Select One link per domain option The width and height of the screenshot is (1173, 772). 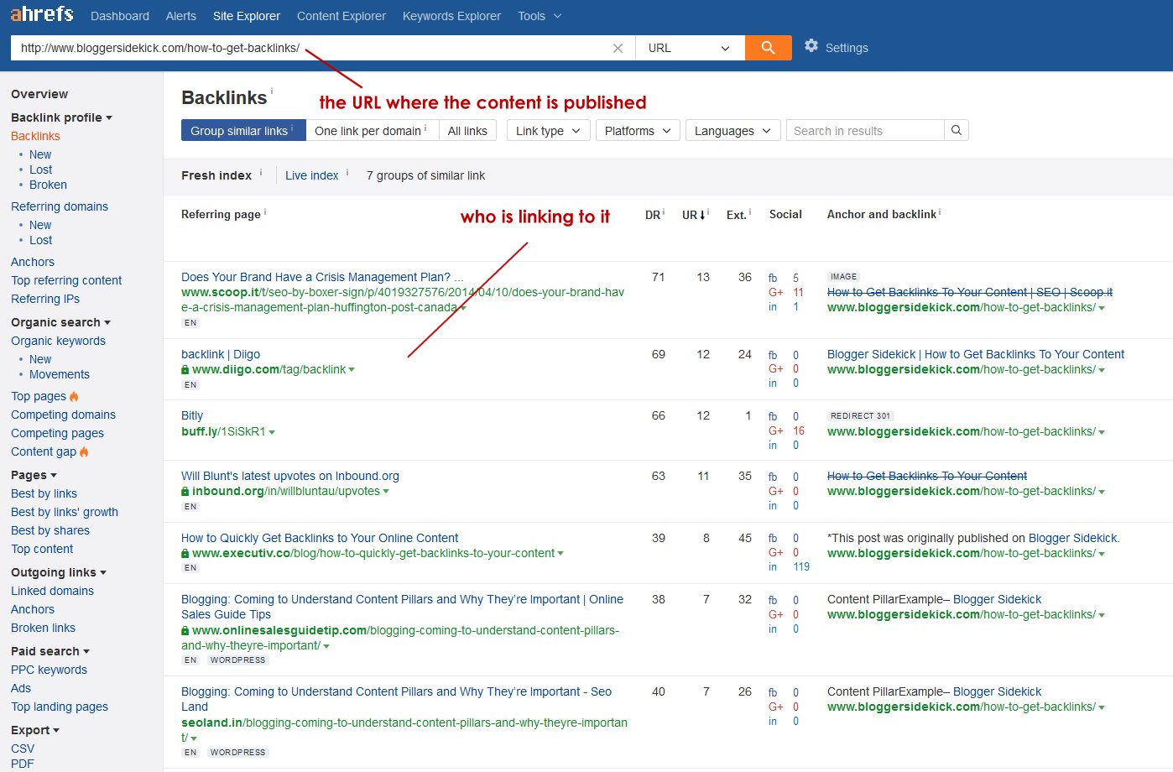point(371,130)
